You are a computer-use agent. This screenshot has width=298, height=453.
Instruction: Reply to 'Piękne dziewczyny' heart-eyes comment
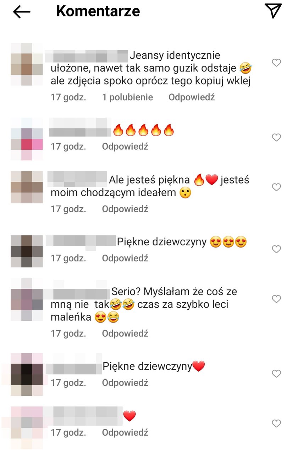(x=125, y=258)
